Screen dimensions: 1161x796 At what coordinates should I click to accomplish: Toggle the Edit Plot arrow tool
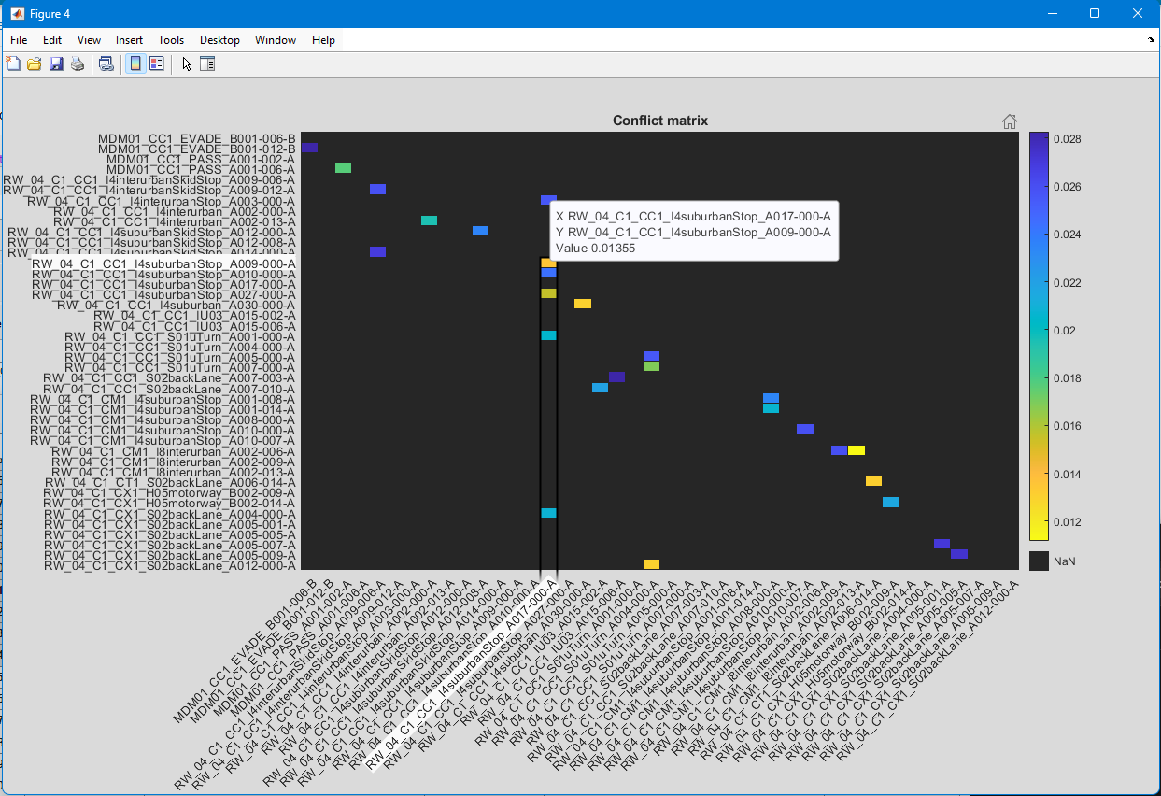[x=187, y=64]
